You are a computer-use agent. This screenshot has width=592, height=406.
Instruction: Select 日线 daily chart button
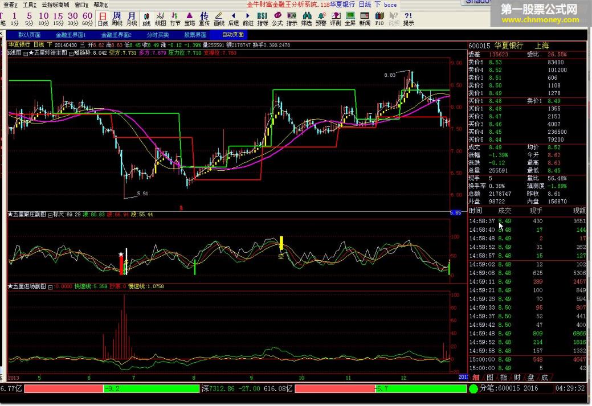pos(103,19)
